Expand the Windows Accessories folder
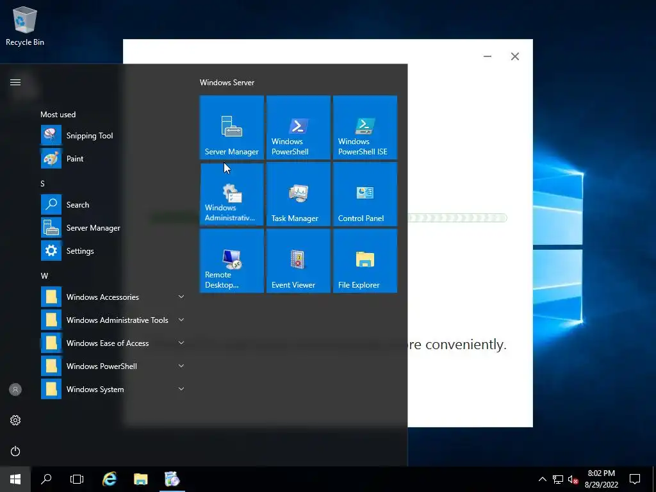Viewport: 656px width, 492px height. pyautogui.click(x=113, y=297)
